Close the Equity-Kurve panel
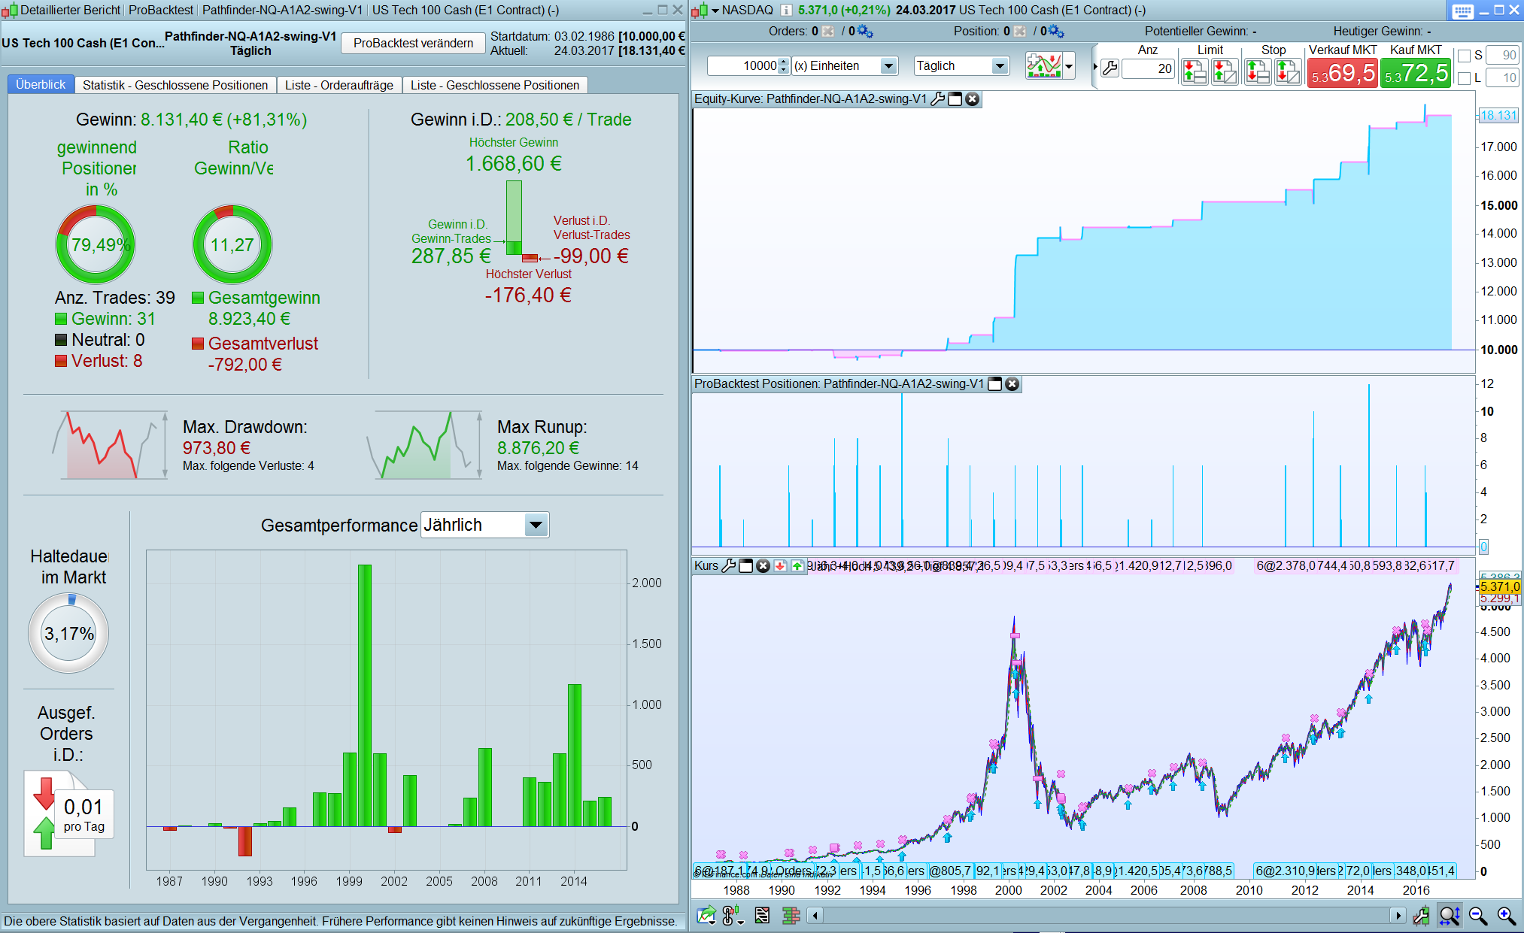1524x933 pixels. (x=973, y=99)
